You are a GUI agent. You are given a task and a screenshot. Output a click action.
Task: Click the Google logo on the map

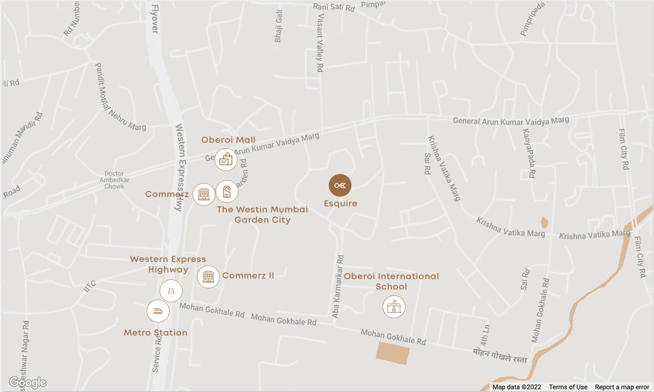(x=28, y=383)
